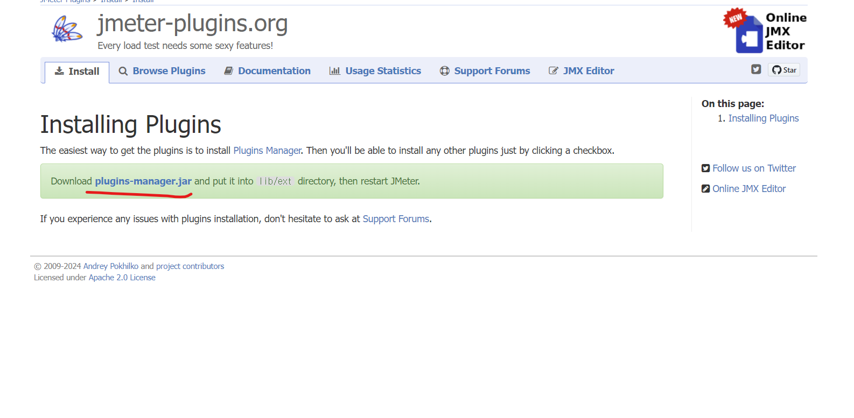This screenshot has height=418, width=854.
Task: Click the lib/ext directory code text
Action: (x=276, y=181)
